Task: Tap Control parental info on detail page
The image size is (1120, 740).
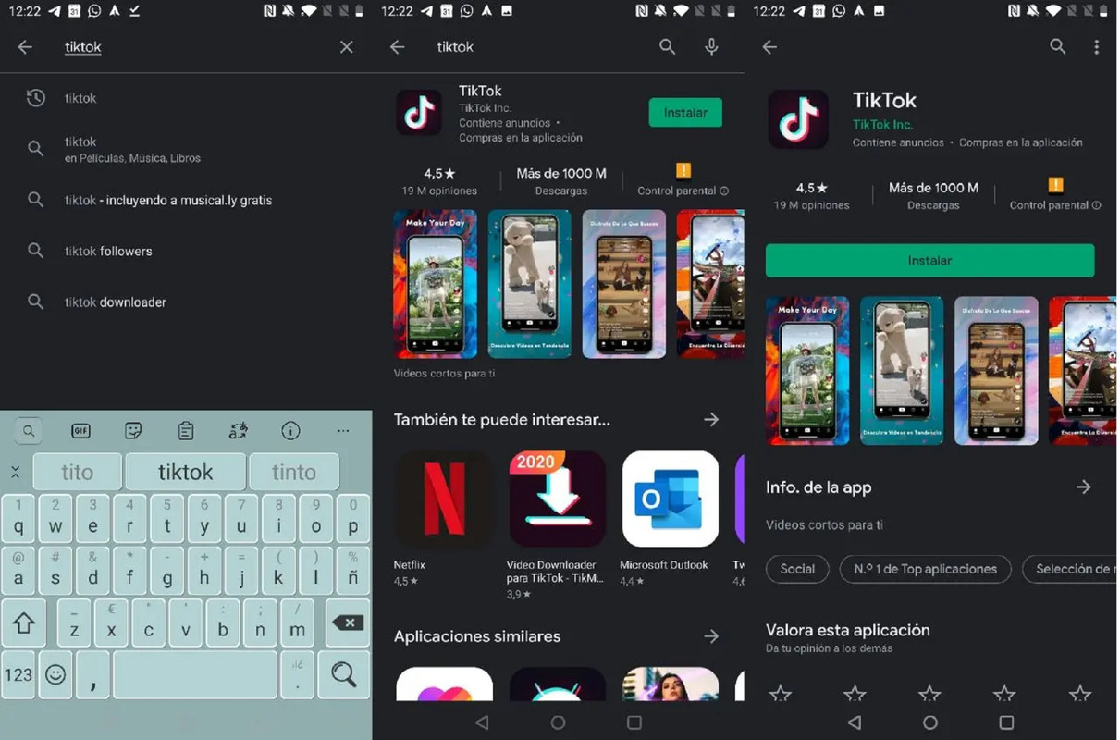Action: [1055, 195]
